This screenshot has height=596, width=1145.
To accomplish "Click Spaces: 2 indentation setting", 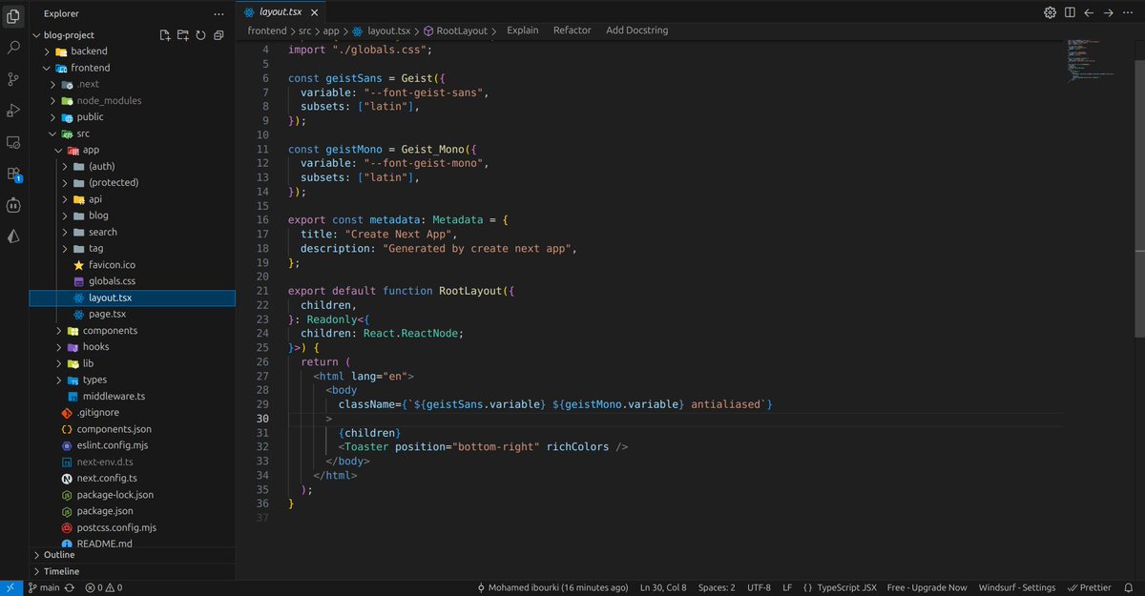I will coord(716,587).
